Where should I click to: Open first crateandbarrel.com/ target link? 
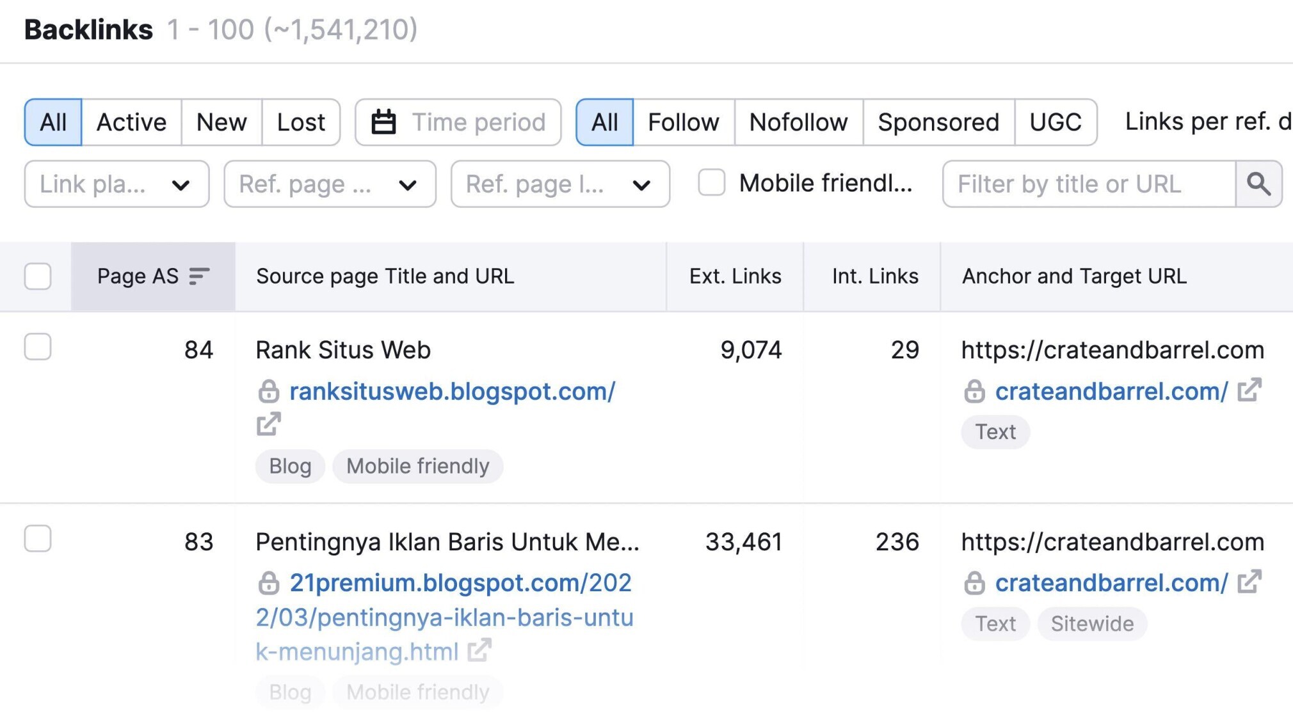click(x=1111, y=391)
